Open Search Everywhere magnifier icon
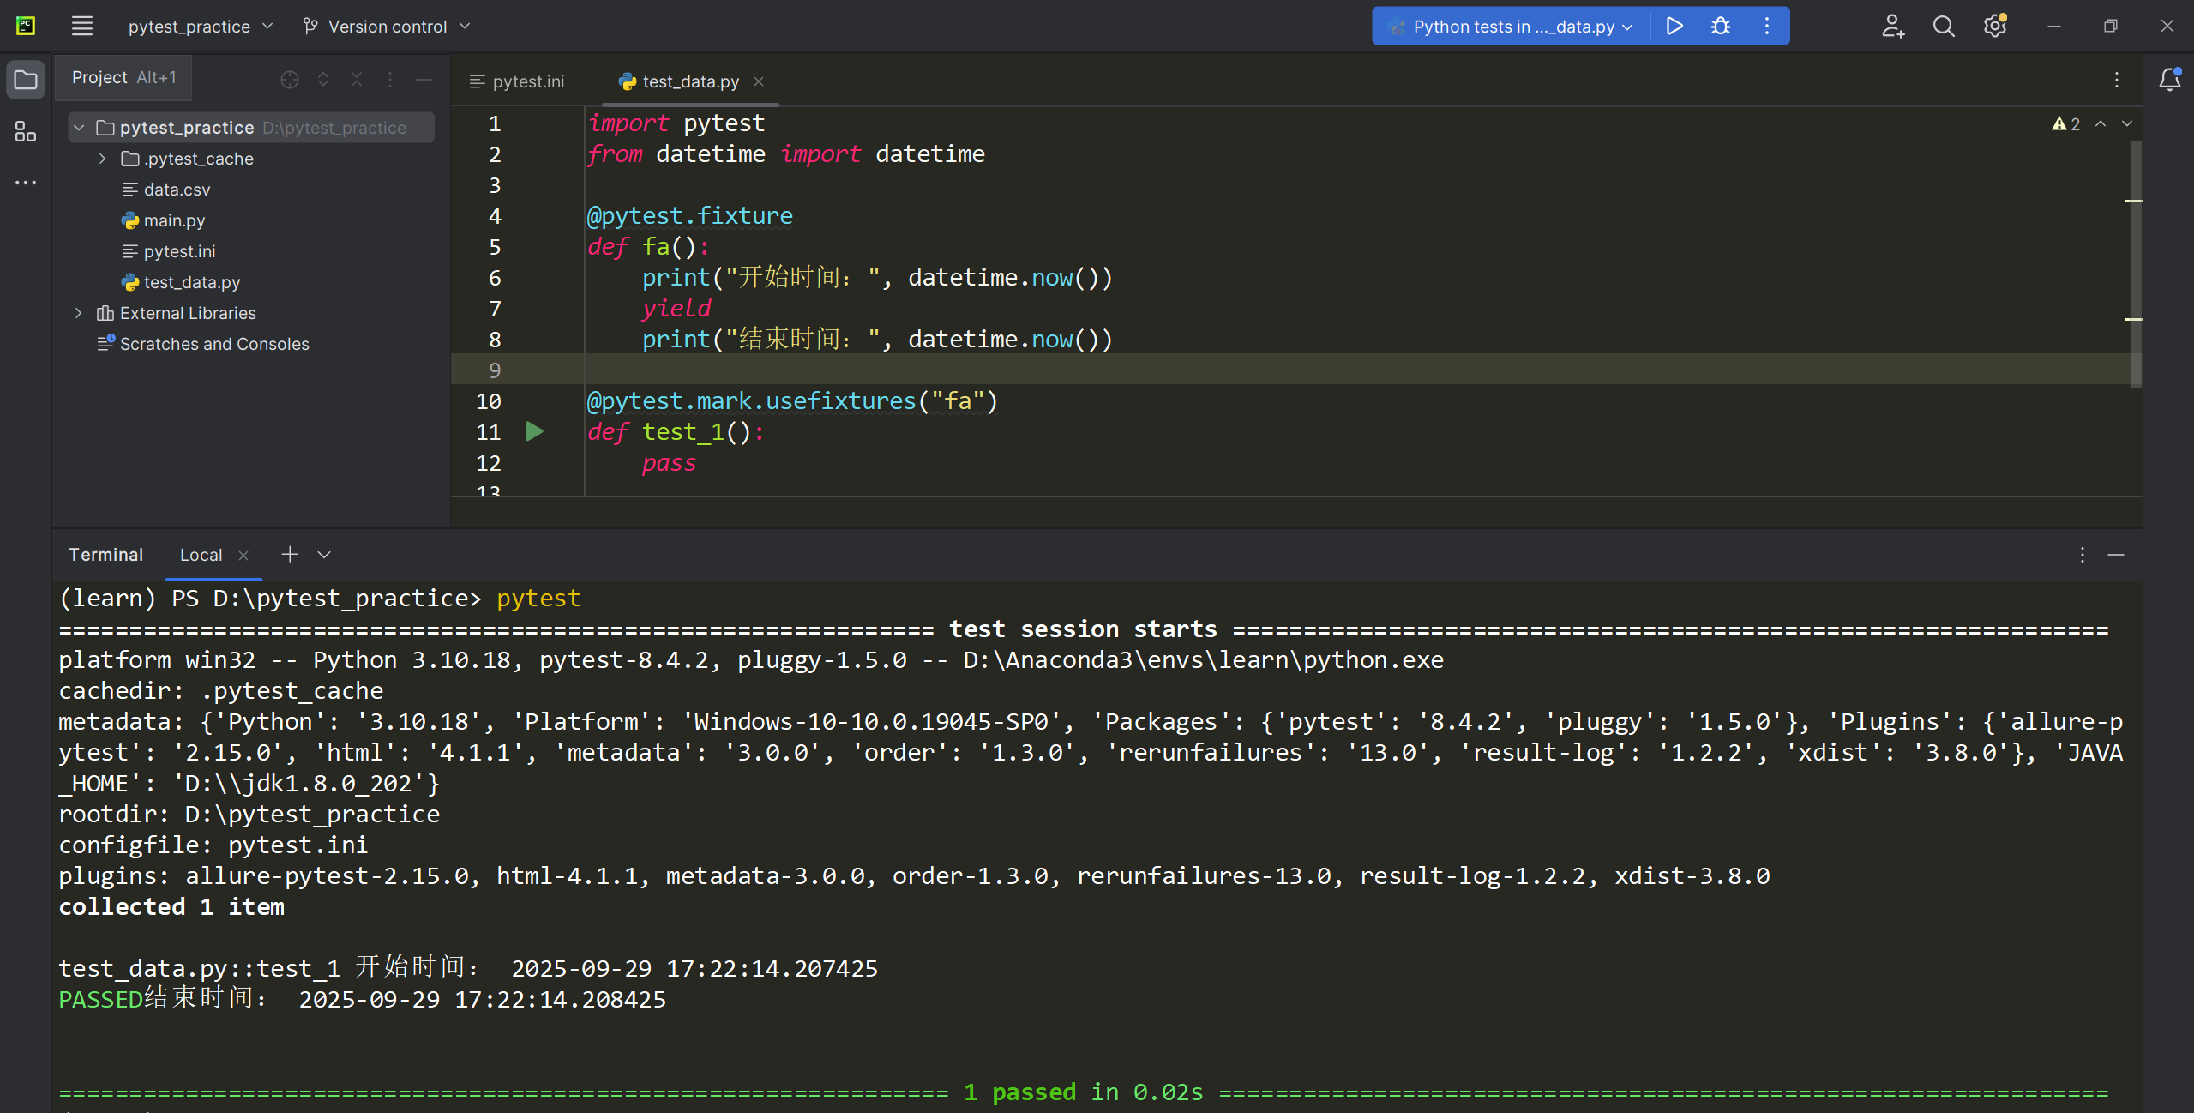 pos(1943,26)
